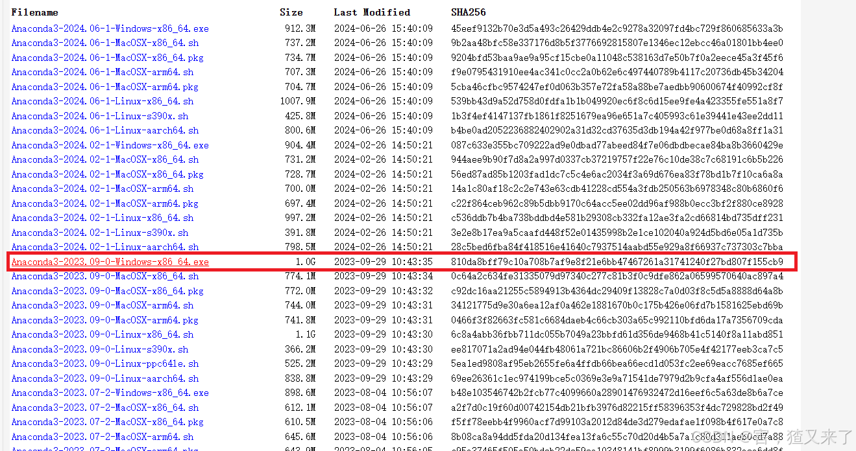The width and height of the screenshot is (856, 451).
Task: Click the 1.0G size value
Action: click(x=306, y=262)
